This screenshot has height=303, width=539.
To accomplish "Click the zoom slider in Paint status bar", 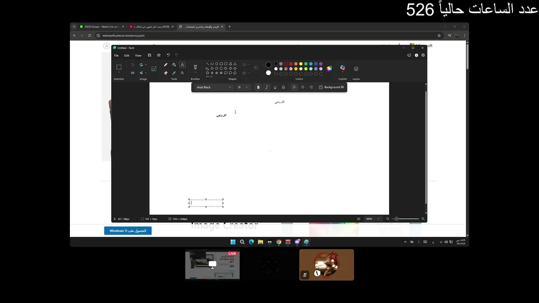I will [x=406, y=219].
